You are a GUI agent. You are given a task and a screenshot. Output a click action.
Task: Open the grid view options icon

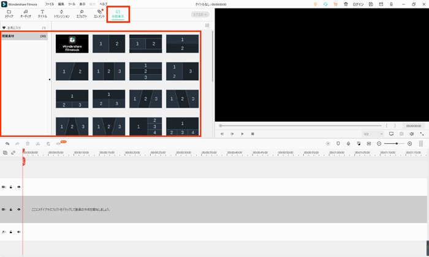207,26
